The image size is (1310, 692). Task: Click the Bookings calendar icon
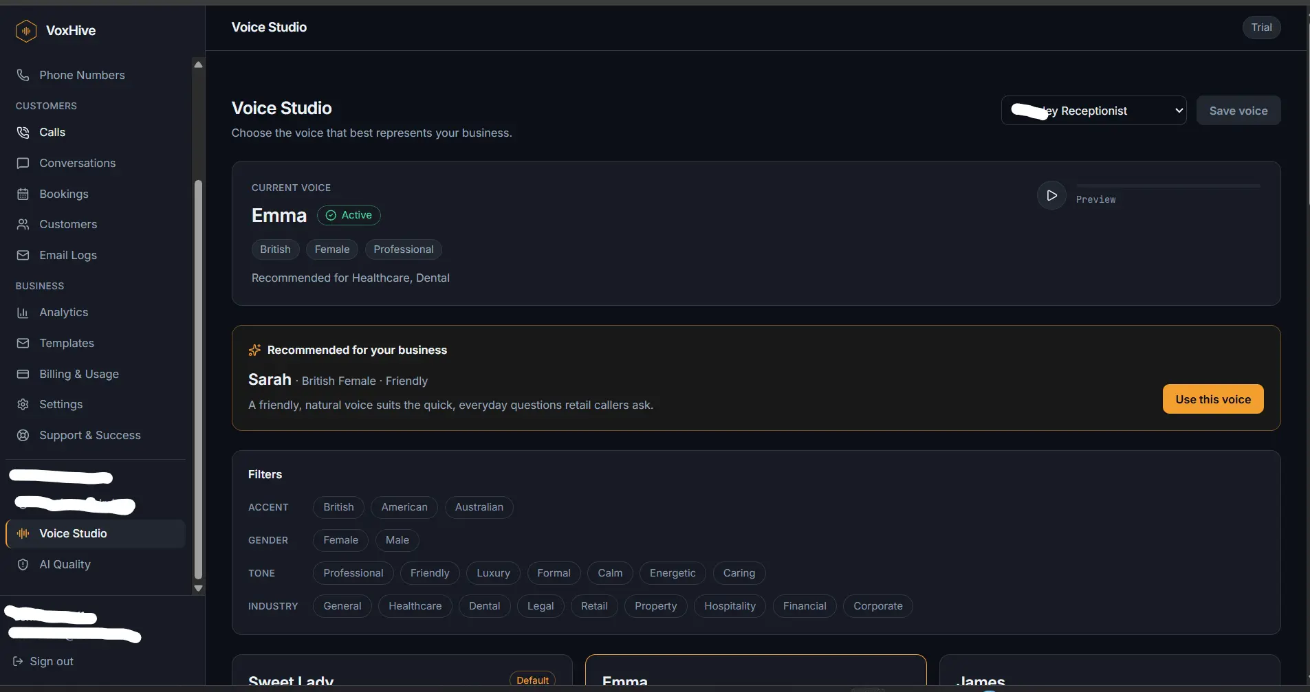point(23,194)
